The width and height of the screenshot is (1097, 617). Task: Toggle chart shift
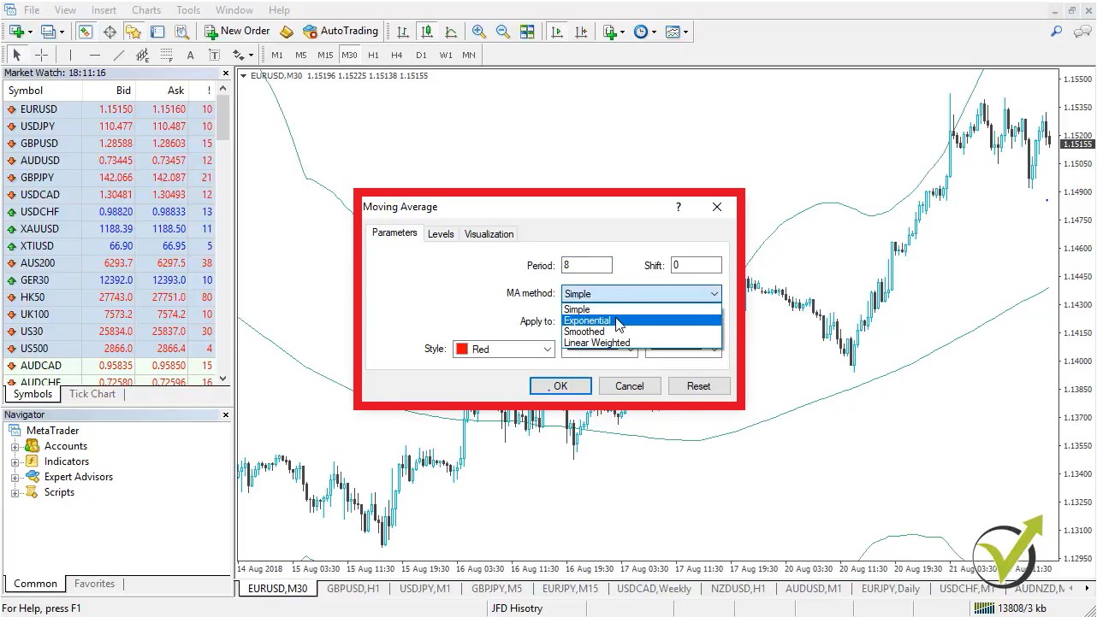tap(581, 31)
